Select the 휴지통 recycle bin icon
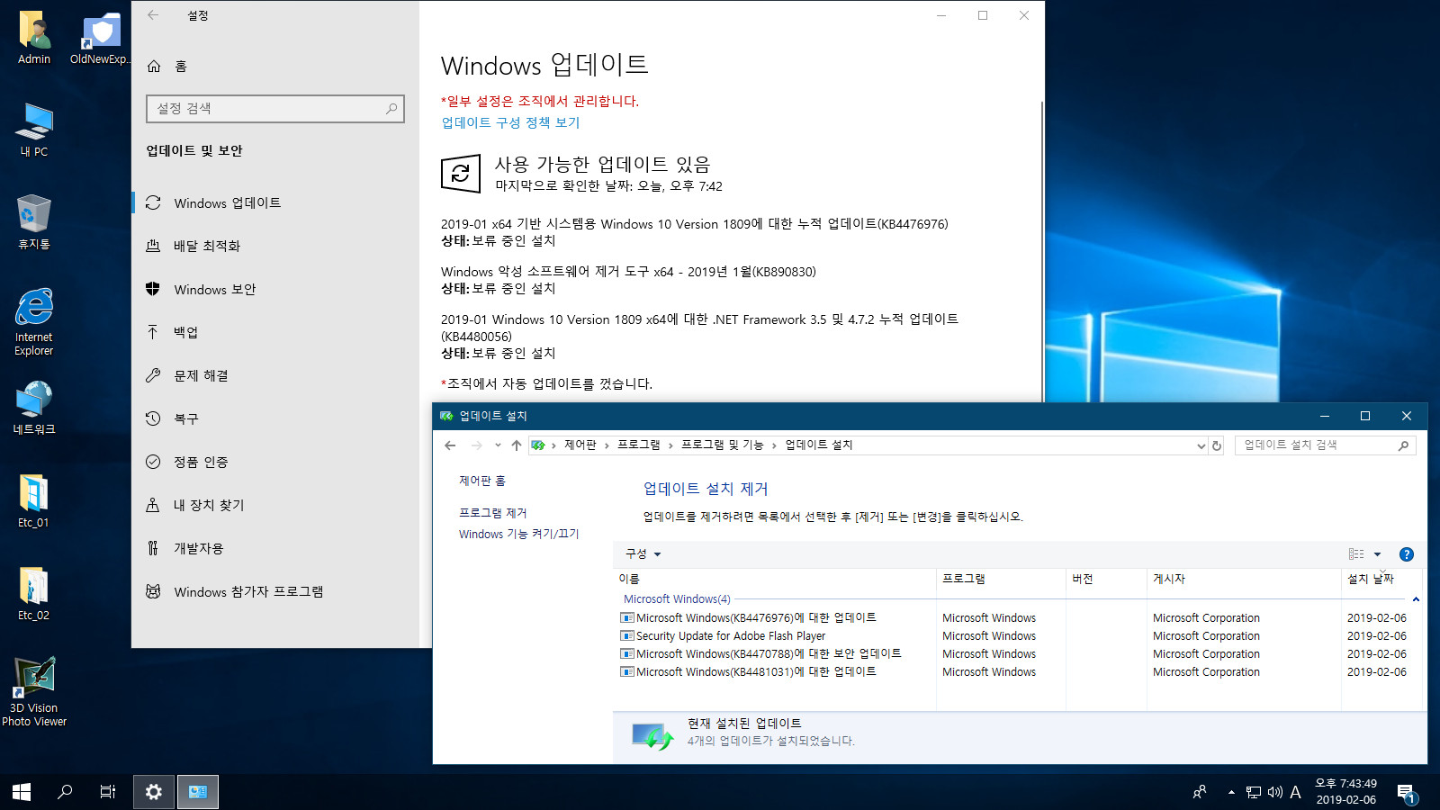 34,222
